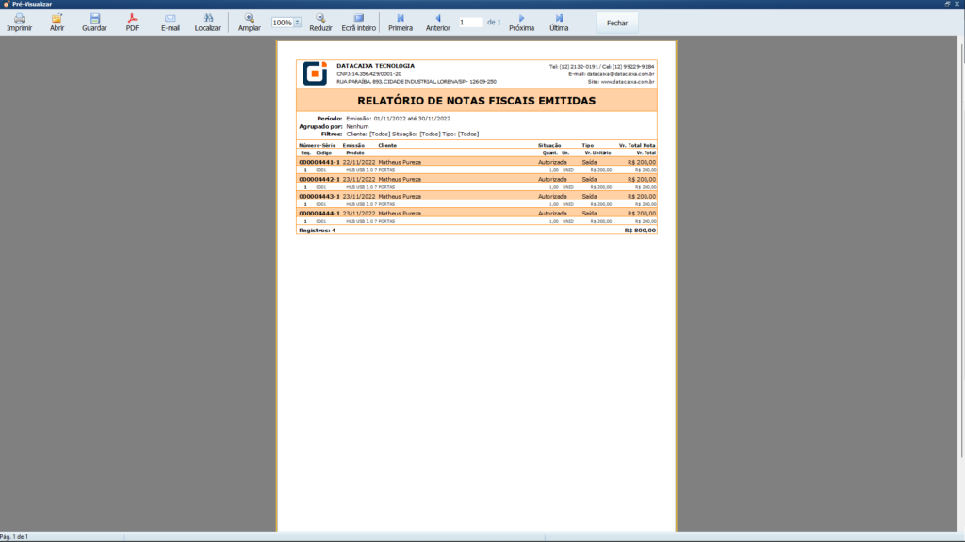Open a file with Abrir

57,19
